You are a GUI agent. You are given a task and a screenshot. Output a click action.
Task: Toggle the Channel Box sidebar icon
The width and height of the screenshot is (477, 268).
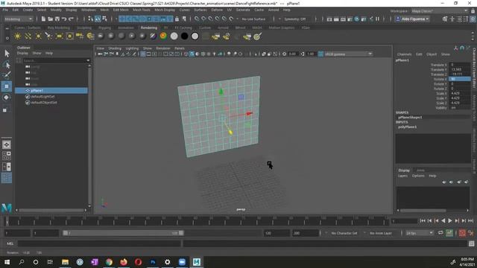click(473, 19)
